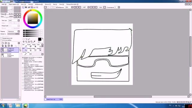Create a new normal layer

(3, 43)
